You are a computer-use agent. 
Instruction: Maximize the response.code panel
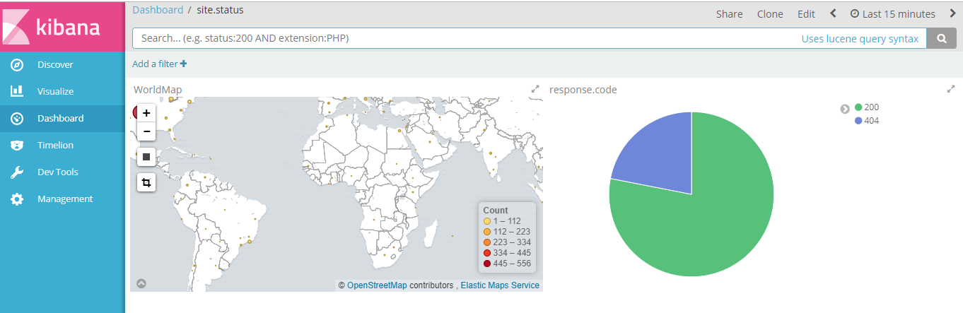tap(951, 90)
